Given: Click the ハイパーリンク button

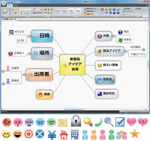Looking at the screenshot, I should (x=128, y=11).
